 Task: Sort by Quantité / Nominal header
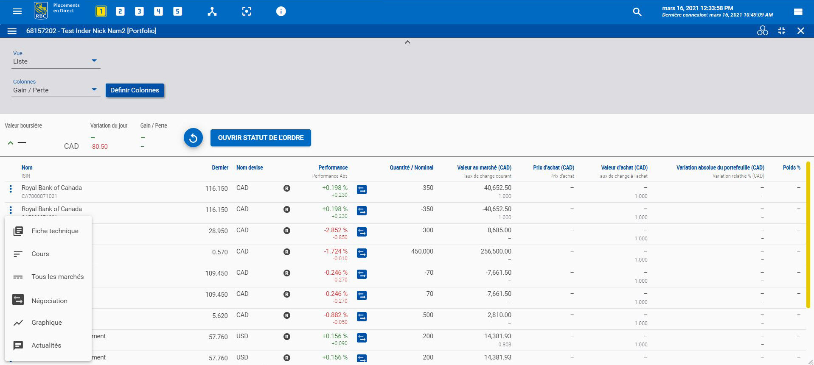click(x=411, y=167)
